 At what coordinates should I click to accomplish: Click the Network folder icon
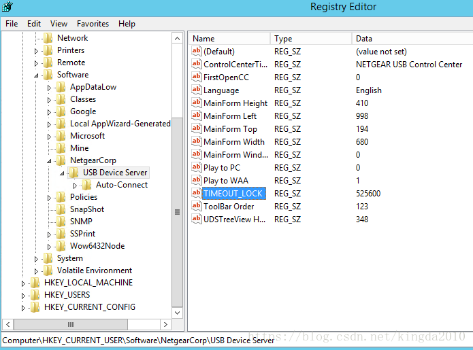click(48, 38)
